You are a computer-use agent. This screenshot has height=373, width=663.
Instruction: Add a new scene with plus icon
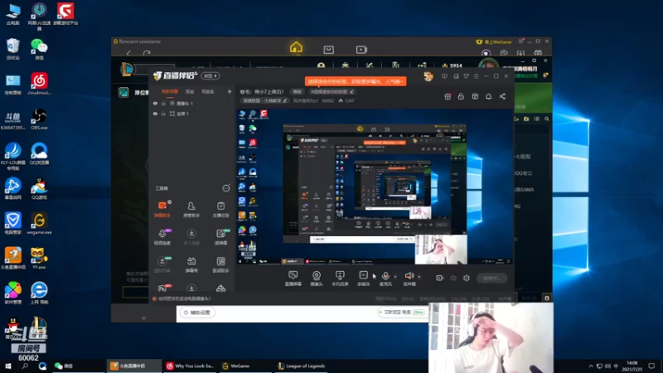[x=230, y=91]
